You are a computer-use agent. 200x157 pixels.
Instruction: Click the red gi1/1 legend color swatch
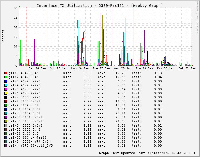pos(5,73)
